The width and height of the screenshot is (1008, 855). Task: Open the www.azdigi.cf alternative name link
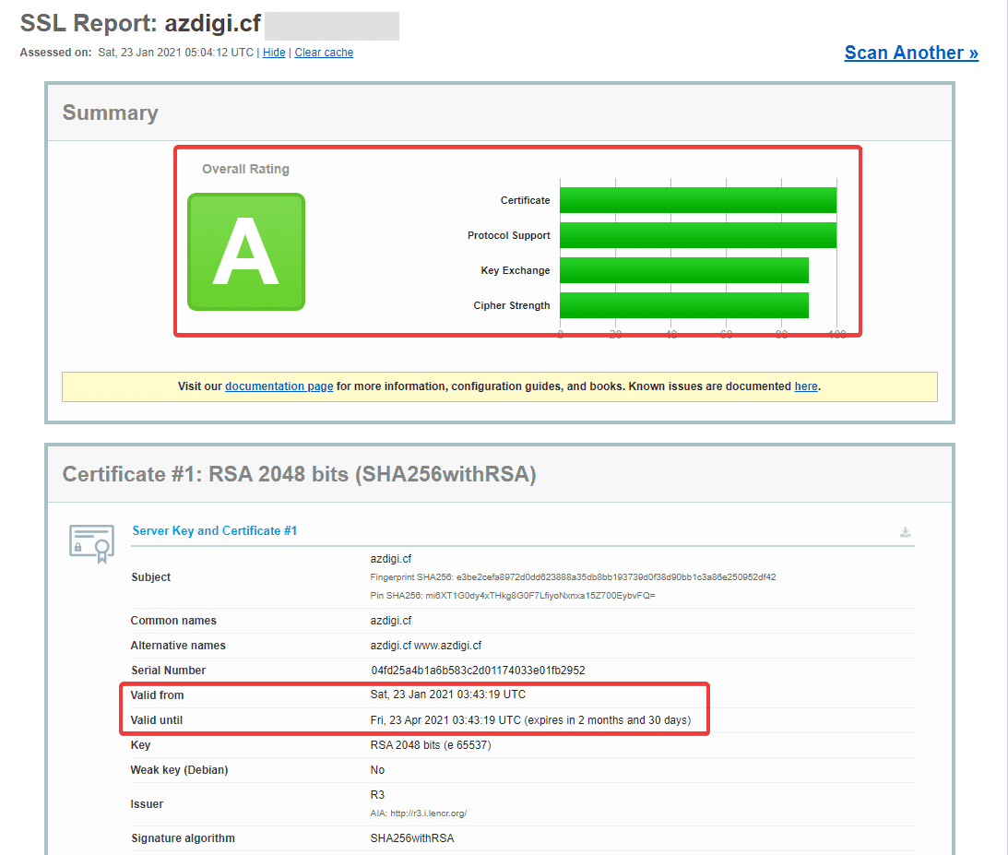tap(449, 645)
